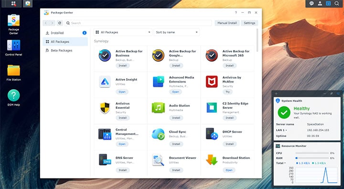The height and width of the screenshot is (189, 344).
Task: Select Package Center taskbar icon
Action: (28, 3)
